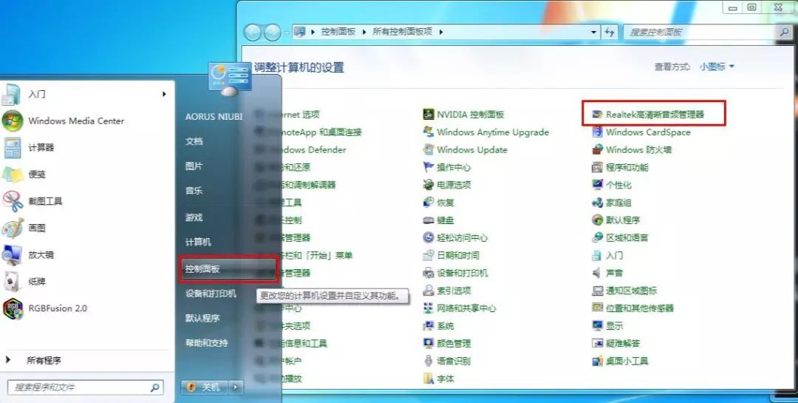Open 帮助和支持 in Start menu

point(207,343)
